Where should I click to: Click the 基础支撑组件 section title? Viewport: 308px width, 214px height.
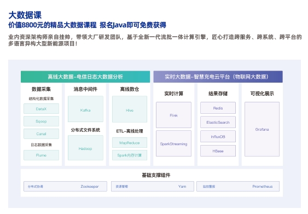156,175
